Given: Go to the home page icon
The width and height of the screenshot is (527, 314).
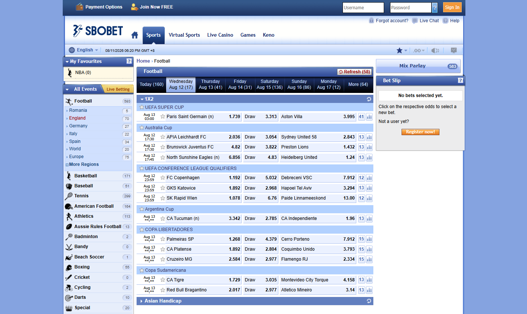Looking at the screenshot, I should pos(135,35).
